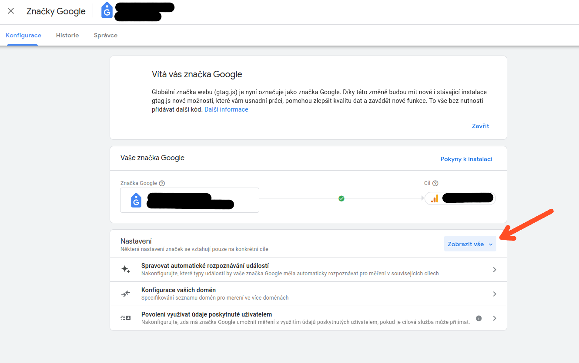Click the sparkle icon for automatic event detection
Image resolution: width=579 pixels, height=363 pixels.
[126, 269]
